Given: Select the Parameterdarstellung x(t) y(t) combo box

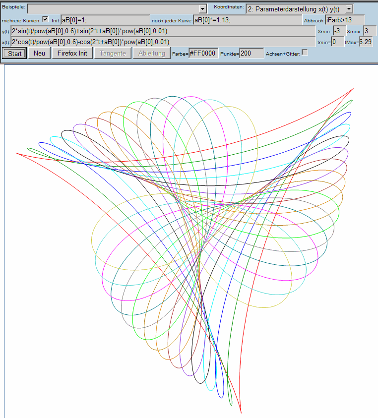Looking at the screenshot, I should [299, 9].
